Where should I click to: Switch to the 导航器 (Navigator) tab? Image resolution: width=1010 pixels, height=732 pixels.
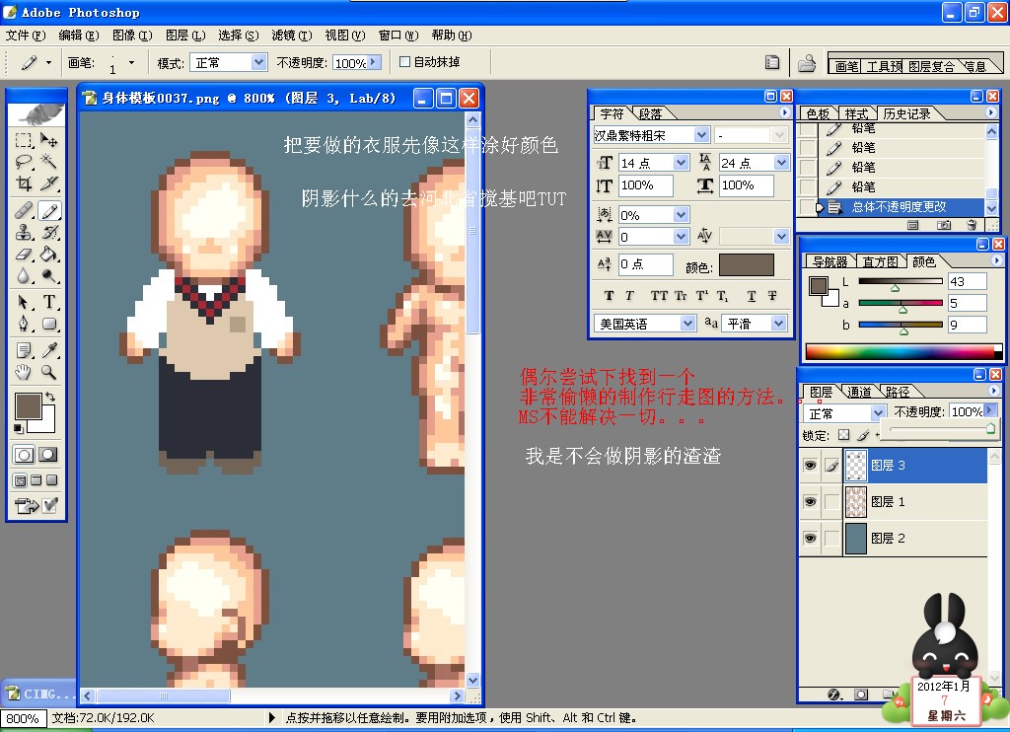pos(830,261)
